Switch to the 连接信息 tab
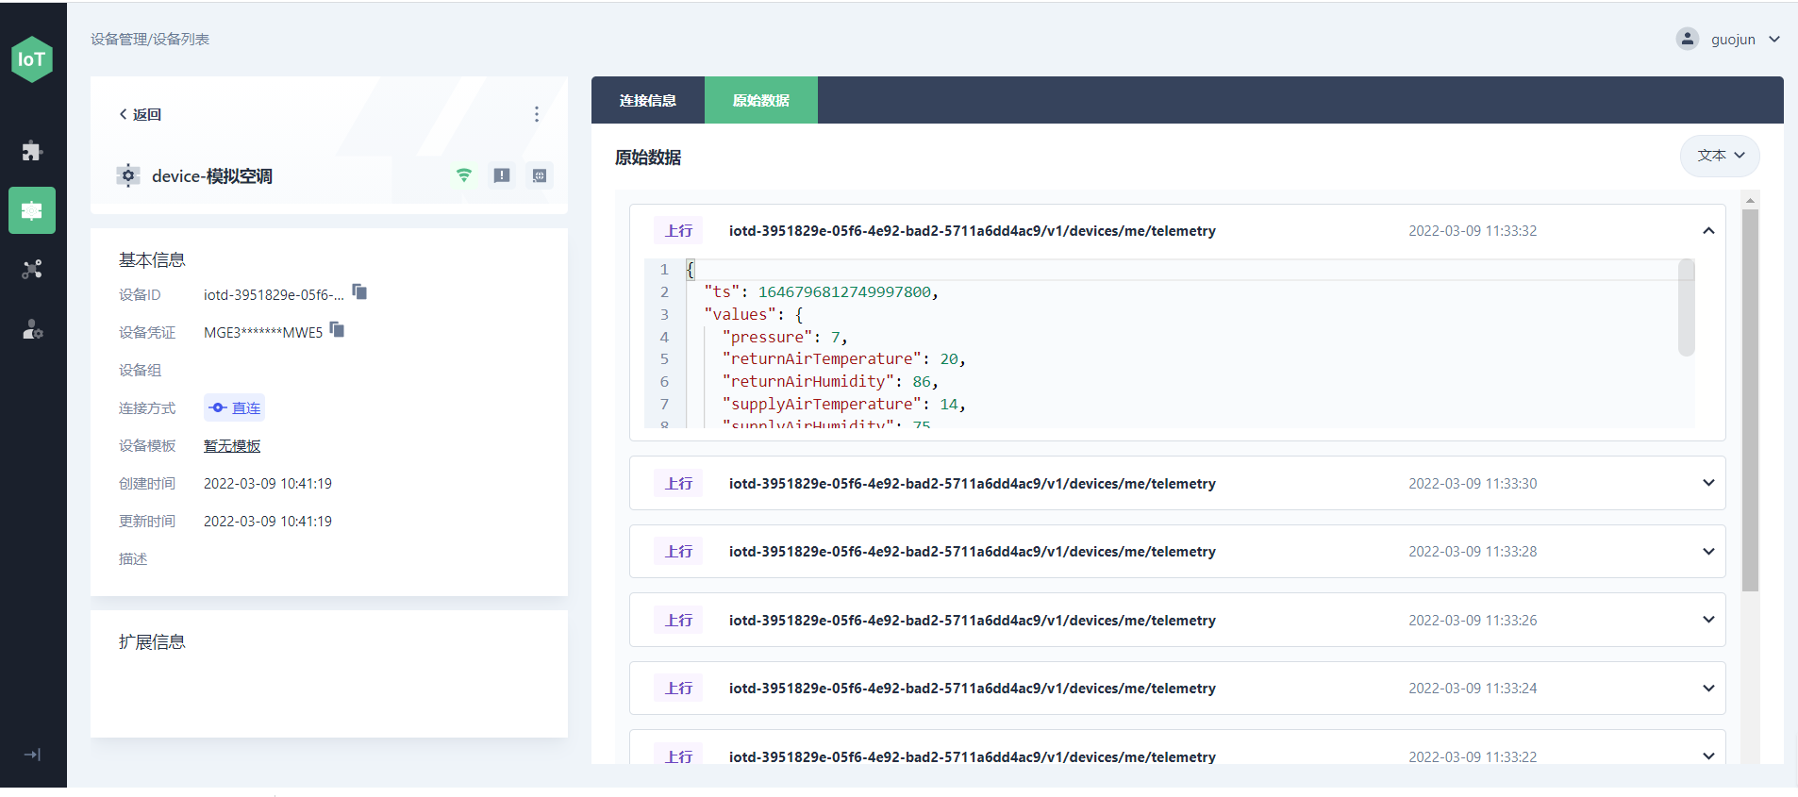This screenshot has height=797, width=1798. 647,100
